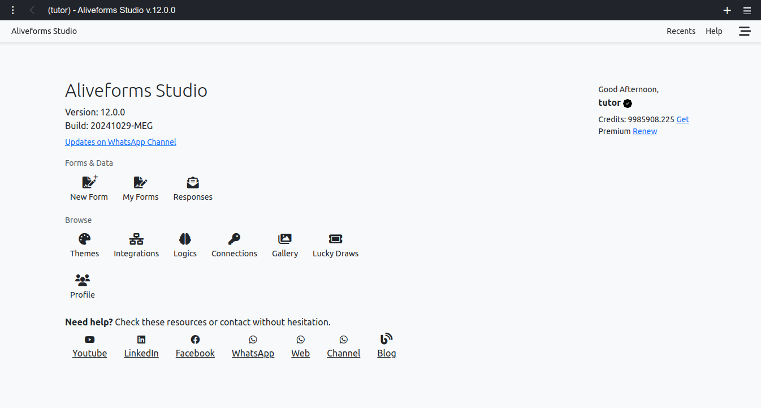
Task: Open the Youtube resource link
Action: click(x=89, y=345)
